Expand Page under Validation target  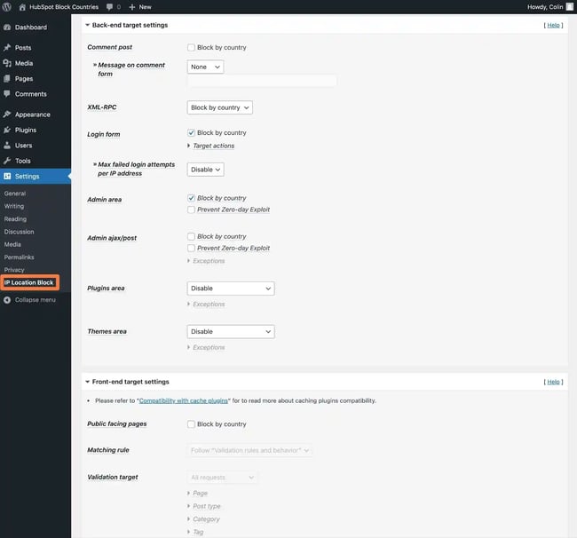pyautogui.click(x=198, y=493)
